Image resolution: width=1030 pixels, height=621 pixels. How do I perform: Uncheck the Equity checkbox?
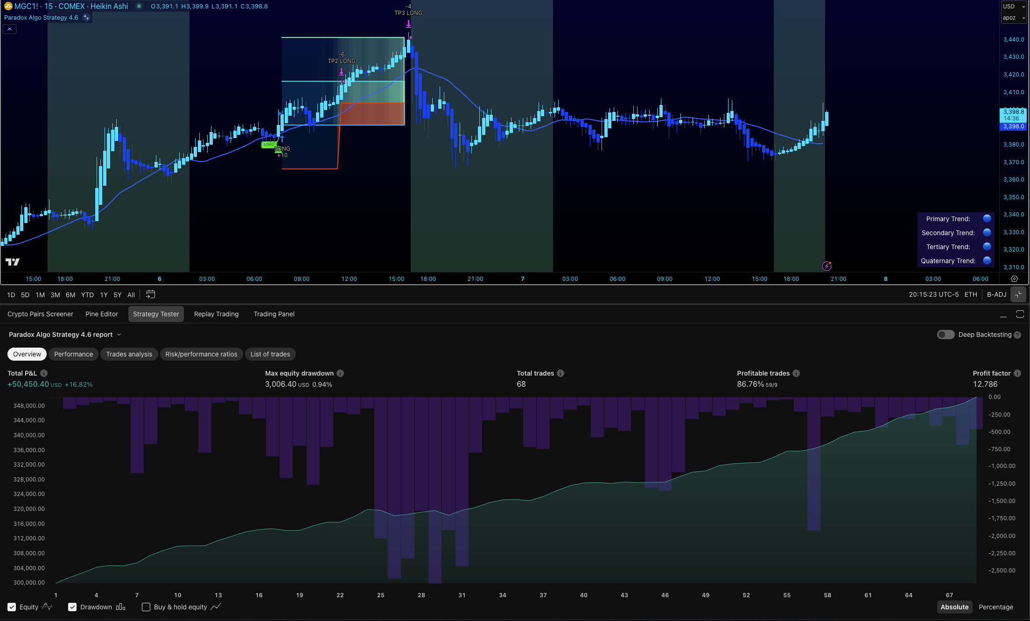pyautogui.click(x=12, y=607)
